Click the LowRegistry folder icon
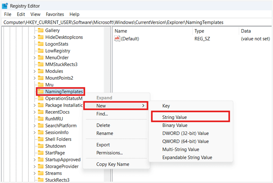273x183 pixels. 41,51
